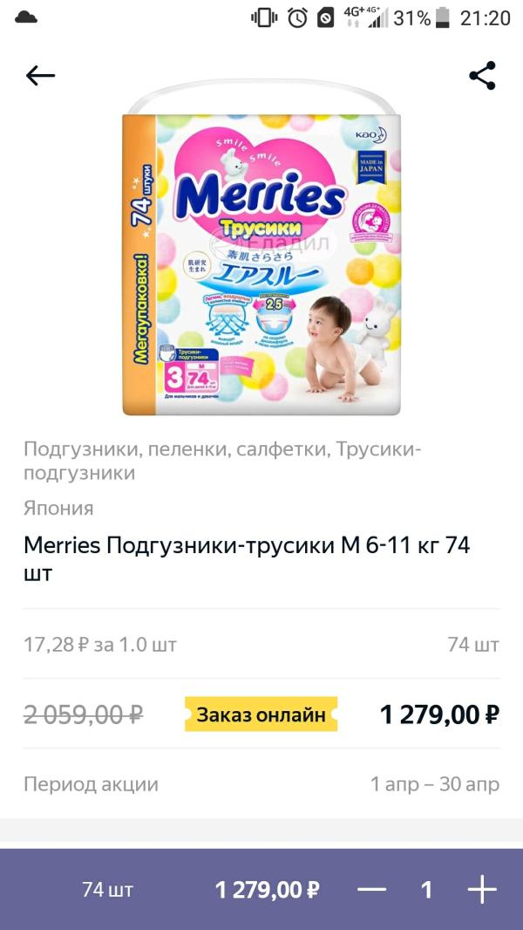
Task: Open the Merries diaper package image
Action: coord(261,248)
